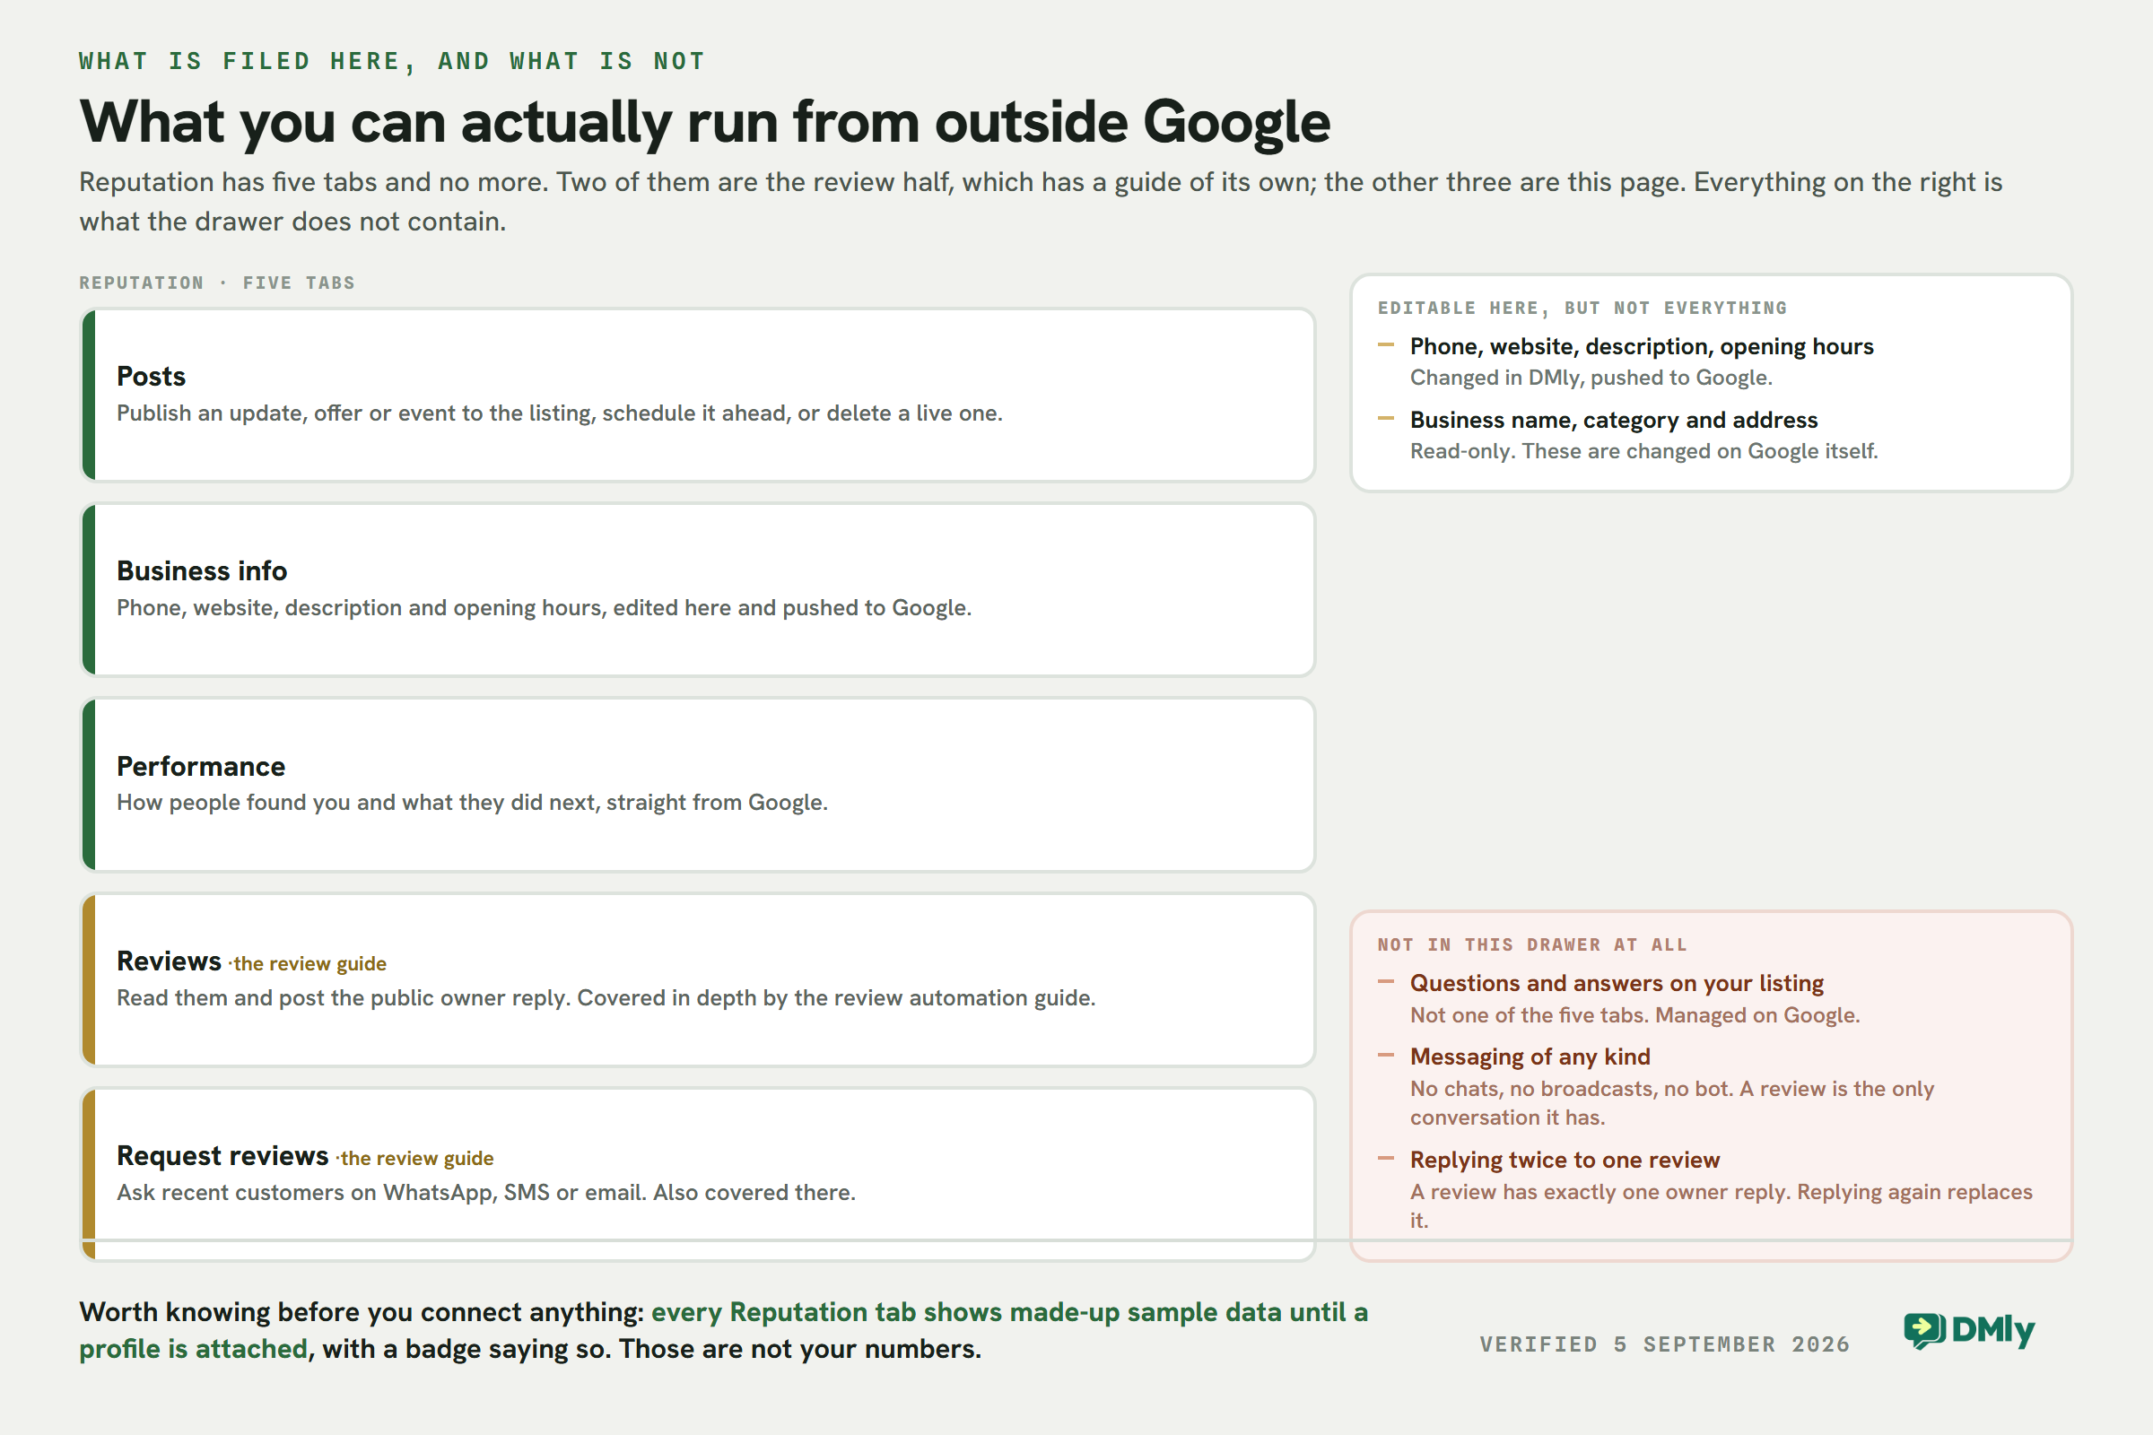Click the "Publish an update, offer or event" description
This screenshot has height=1435, width=2153.
pyautogui.click(x=559, y=413)
